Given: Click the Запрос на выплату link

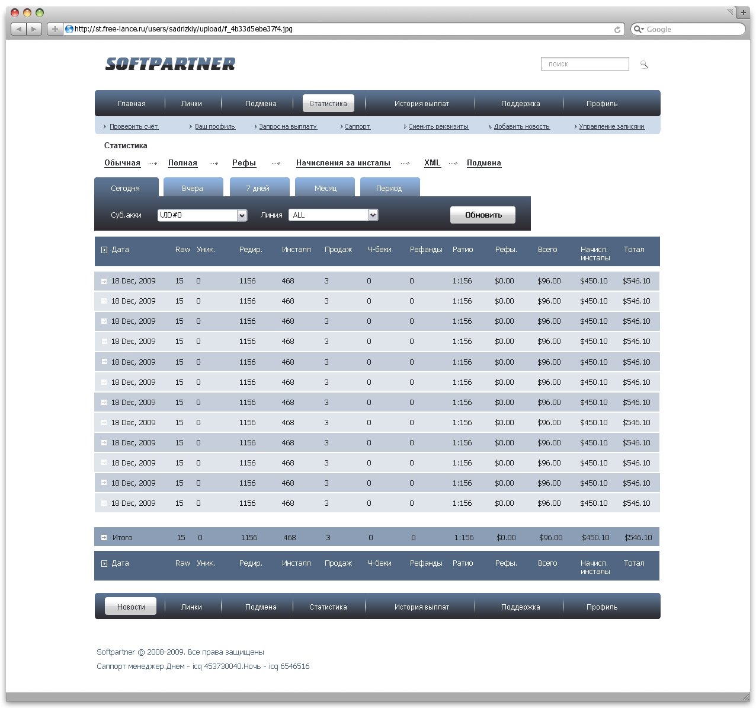Looking at the screenshot, I should tap(288, 126).
